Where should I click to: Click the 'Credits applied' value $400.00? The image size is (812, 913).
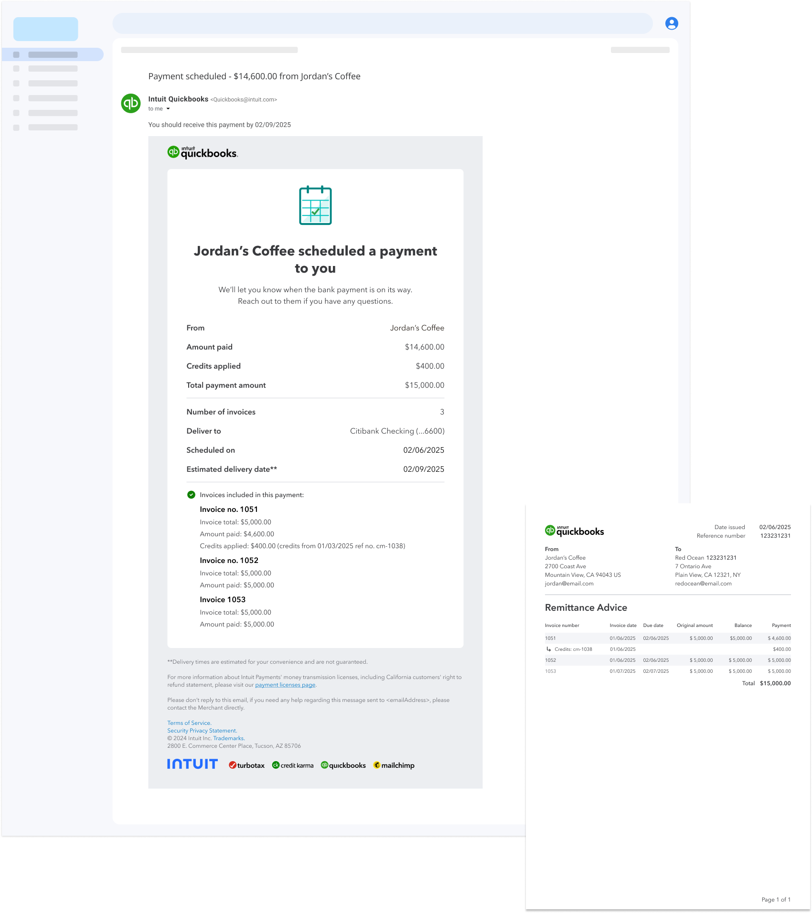pyautogui.click(x=430, y=366)
